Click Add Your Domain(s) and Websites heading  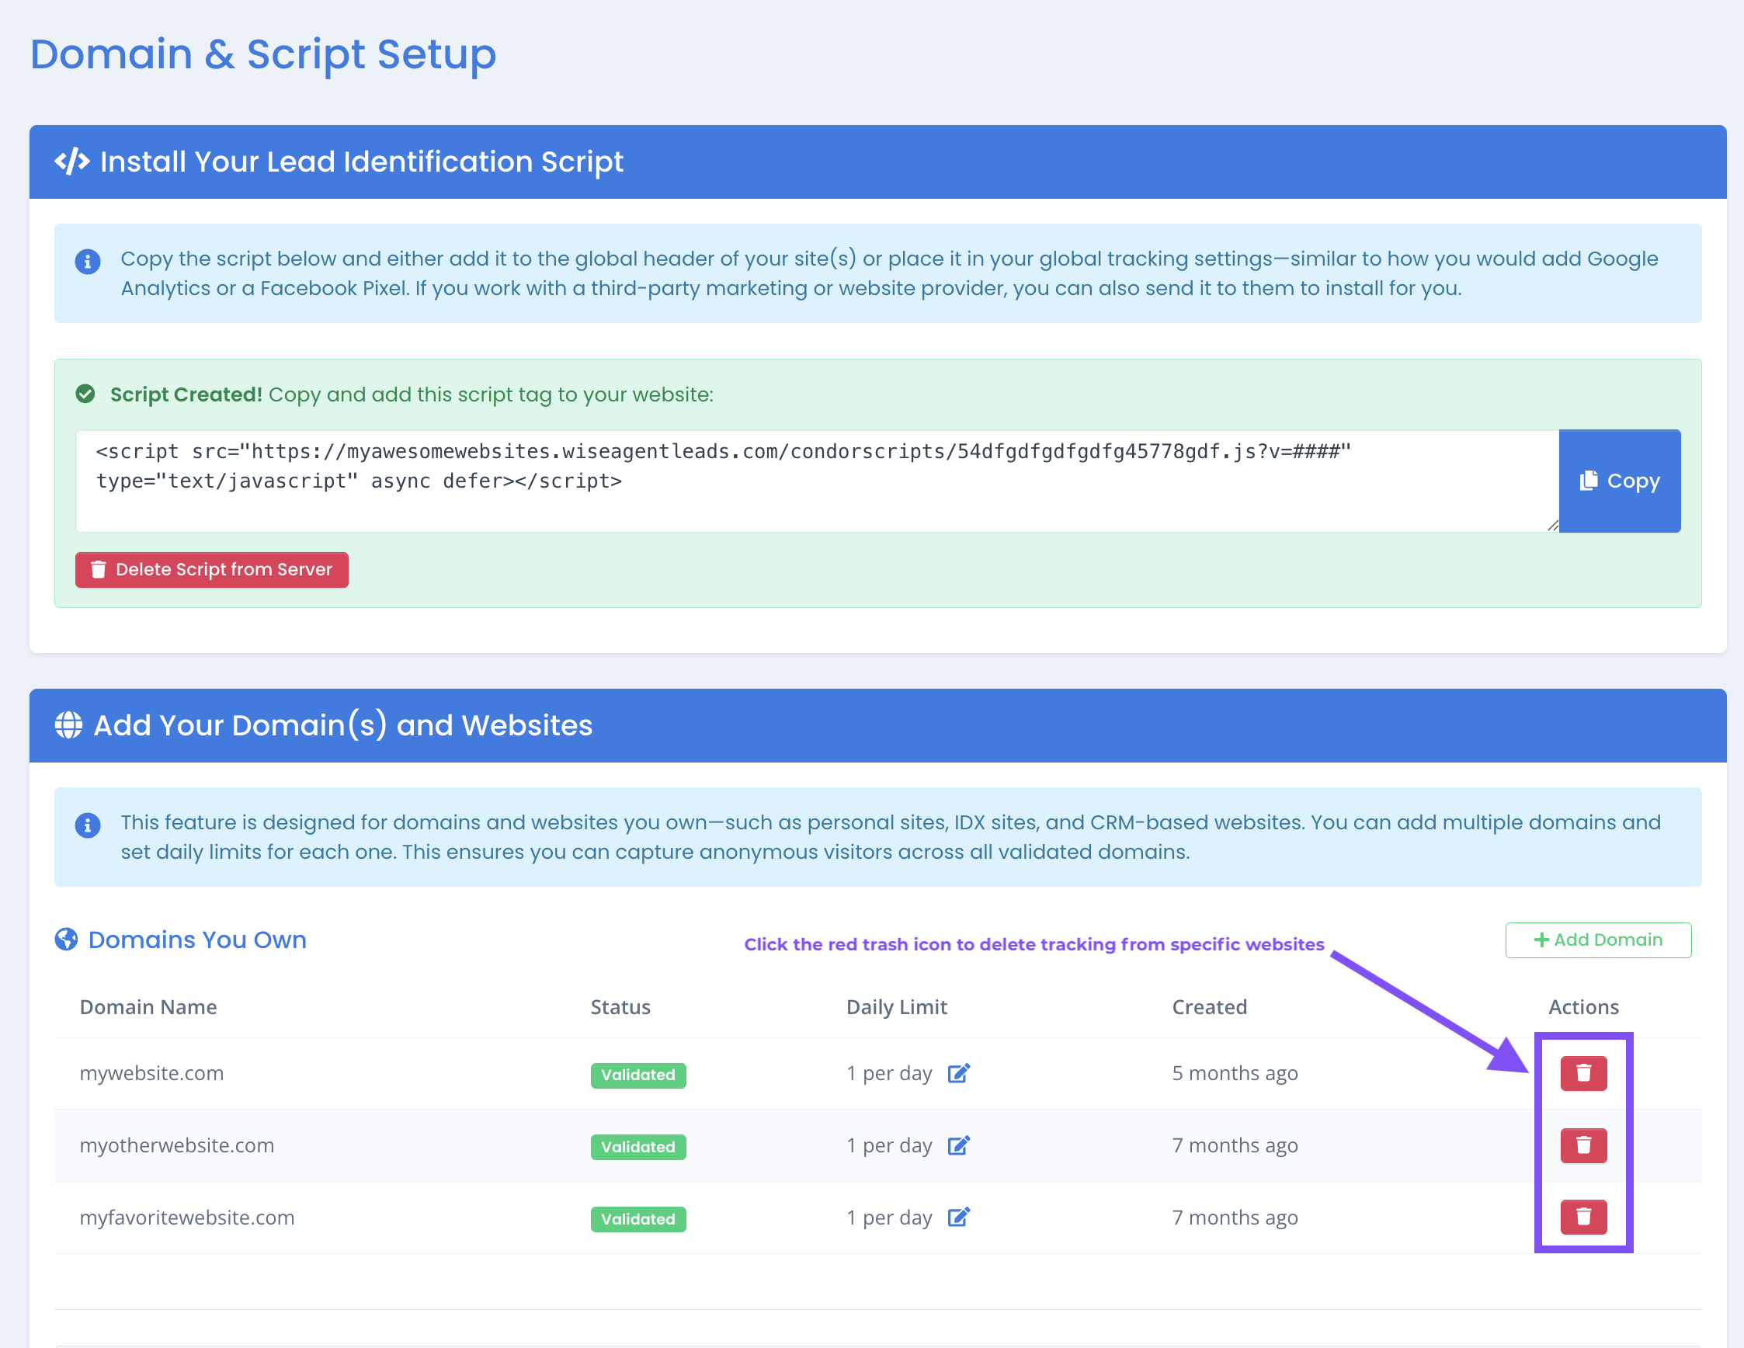[x=343, y=725]
